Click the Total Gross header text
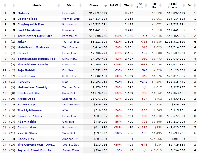The width and height of the screenshot is (198, 154). [173, 5]
